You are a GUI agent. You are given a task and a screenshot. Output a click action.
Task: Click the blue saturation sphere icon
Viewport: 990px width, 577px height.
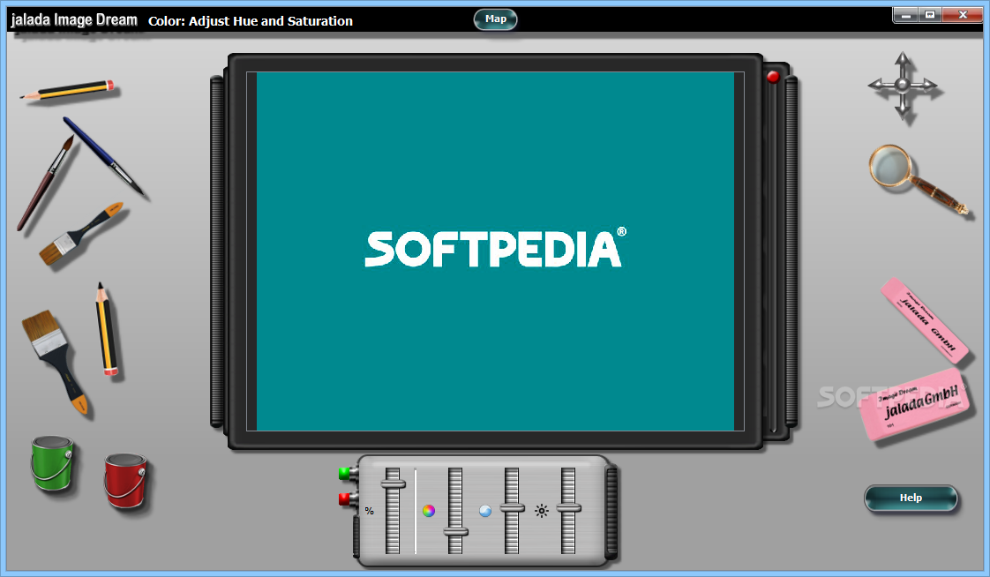485,511
